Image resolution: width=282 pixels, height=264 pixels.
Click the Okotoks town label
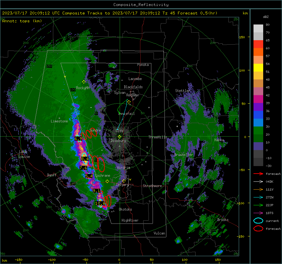[x=125, y=209]
